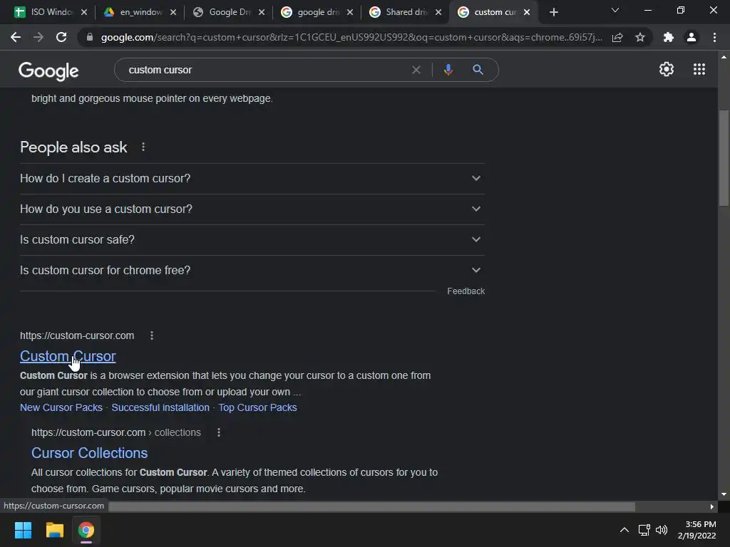The height and width of the screenshot is (547, 730).
Task: Open Google search settings gear
Action: [667, 69]
